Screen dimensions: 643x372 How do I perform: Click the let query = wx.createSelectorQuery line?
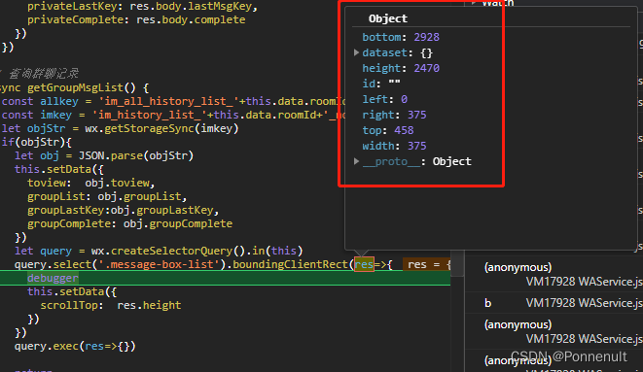[159, 251]
